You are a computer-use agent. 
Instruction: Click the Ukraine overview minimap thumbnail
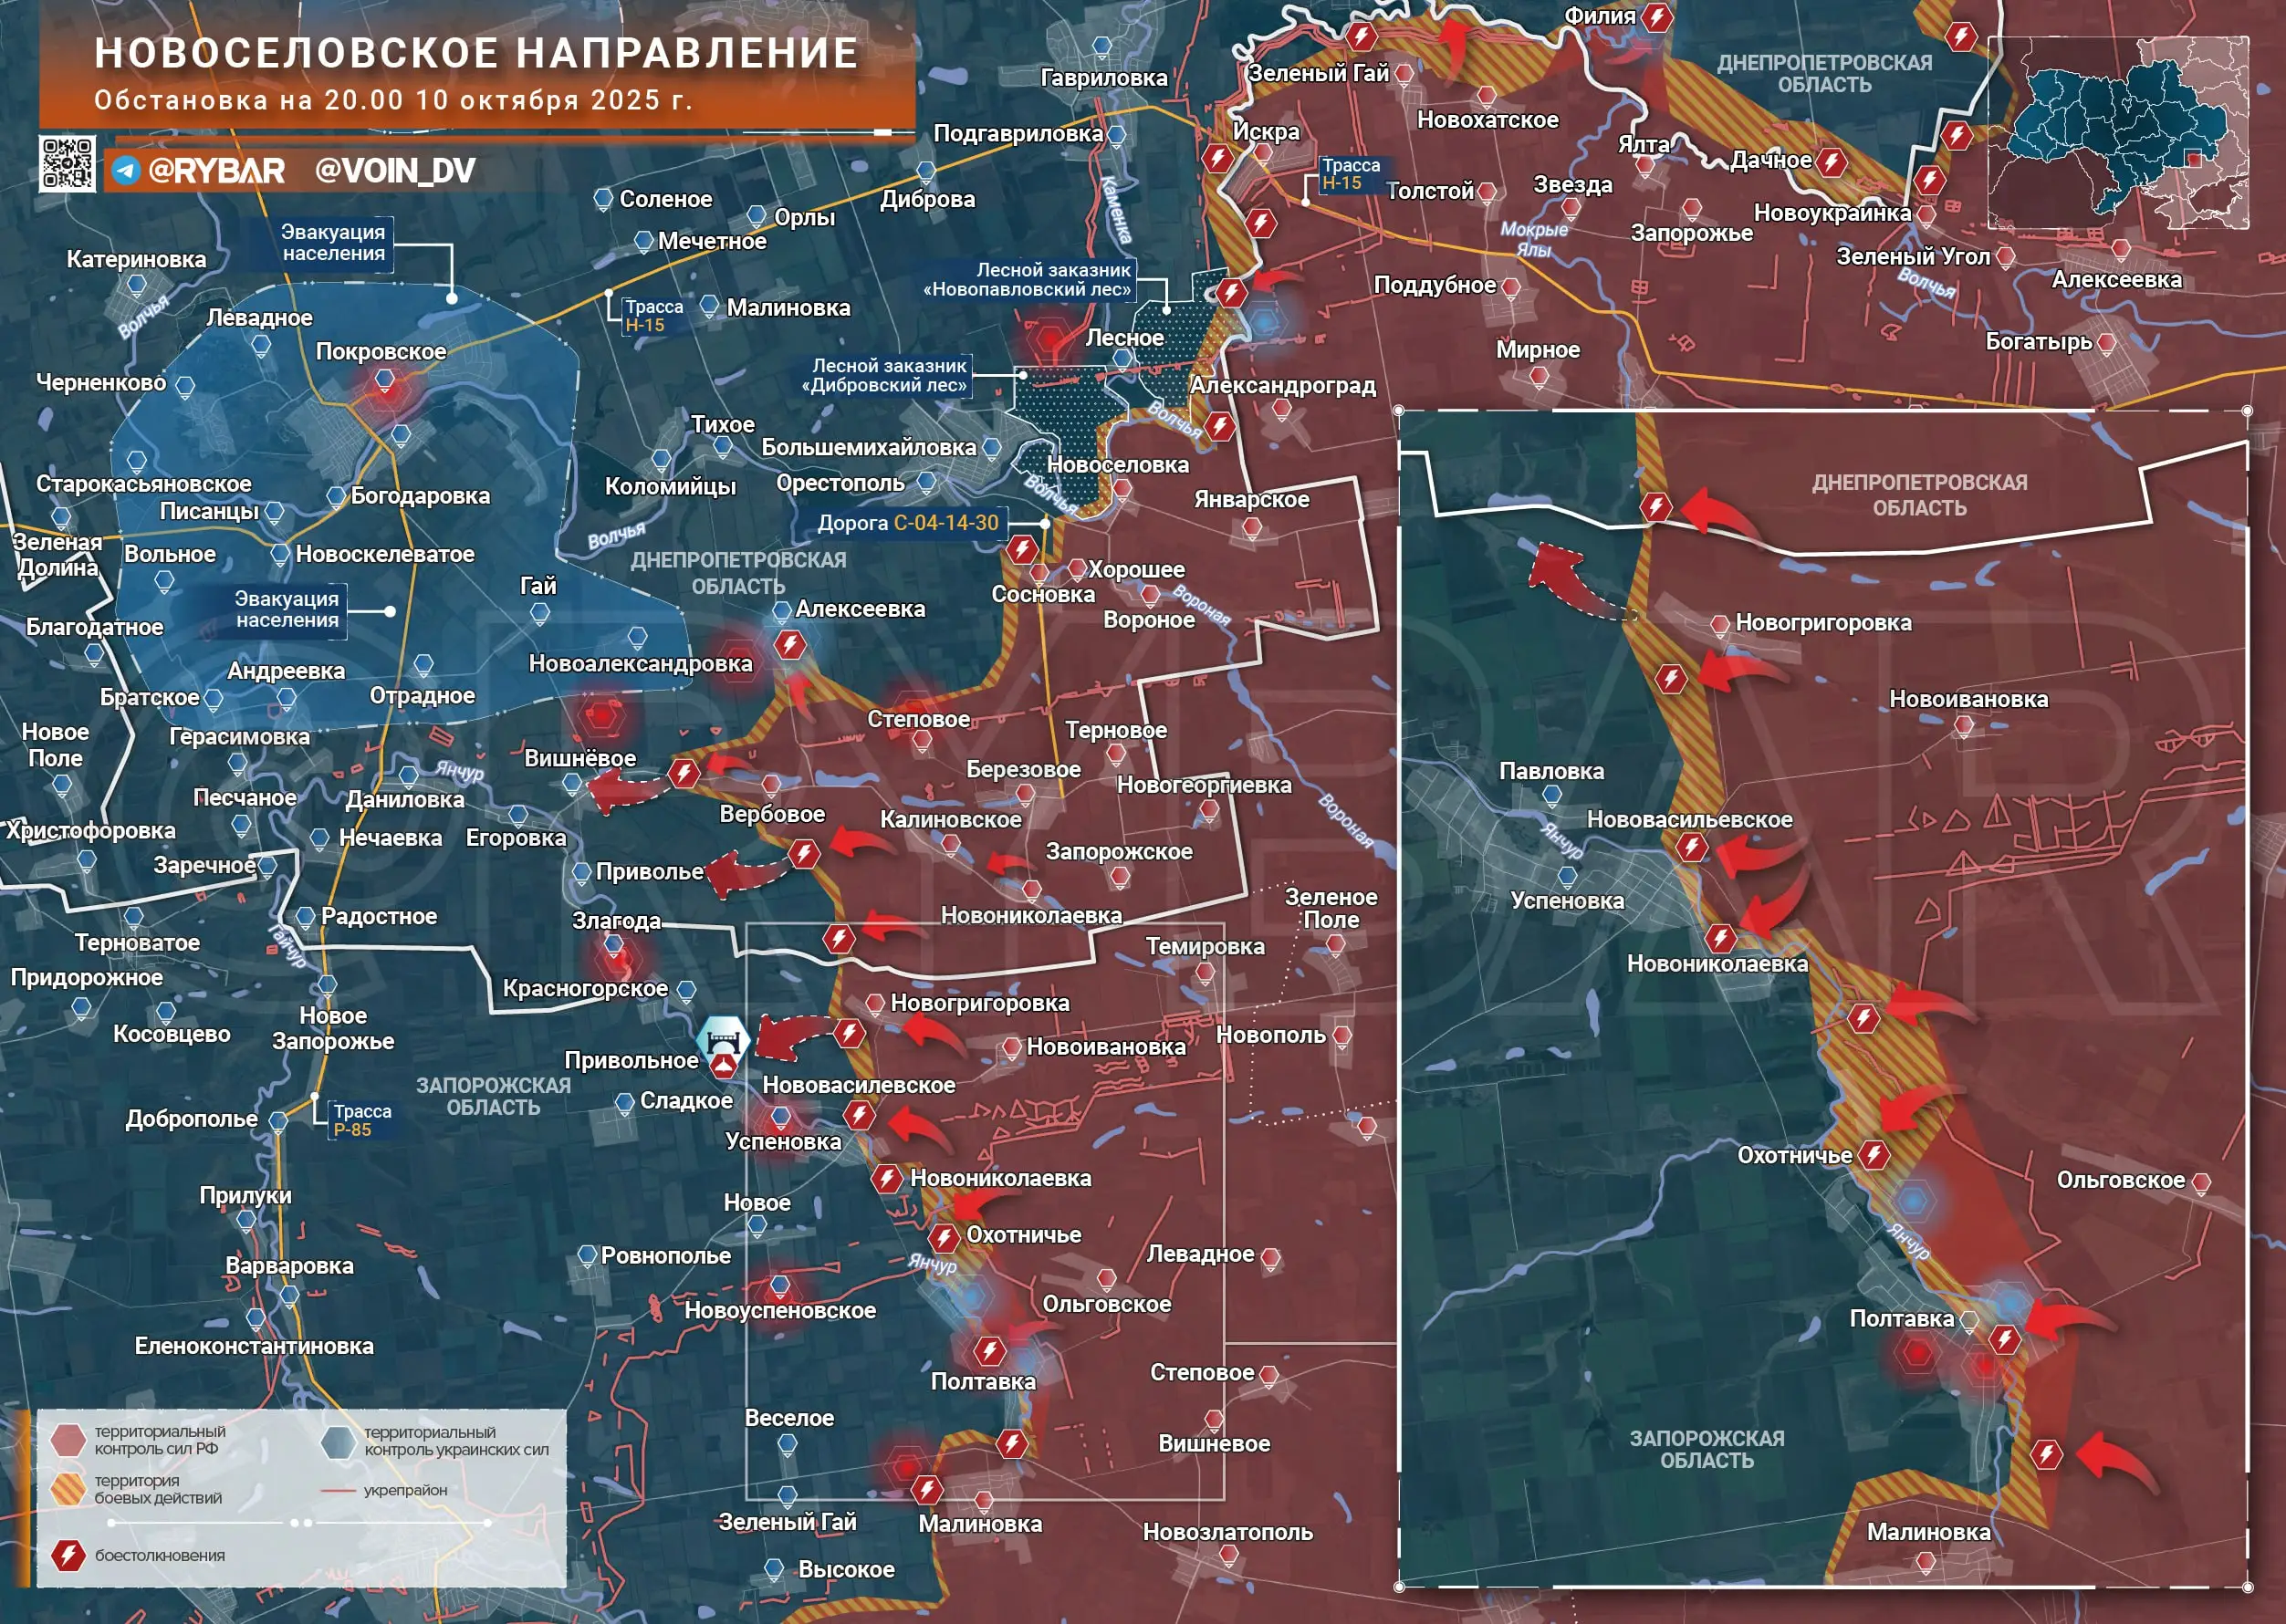[2117, 133]
